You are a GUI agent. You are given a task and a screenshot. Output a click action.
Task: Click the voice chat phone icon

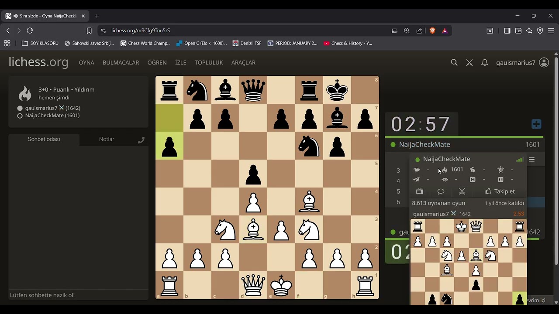pos(141,140)
